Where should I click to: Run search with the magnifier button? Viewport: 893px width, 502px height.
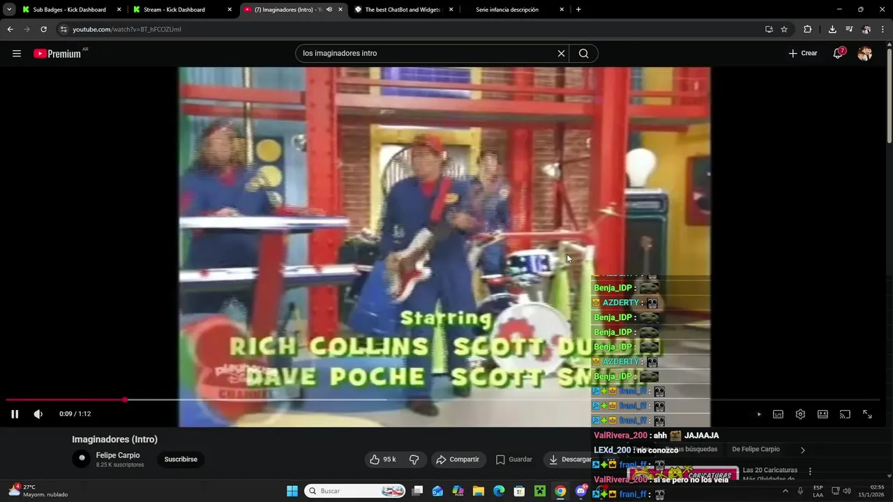tap(584, 54)
